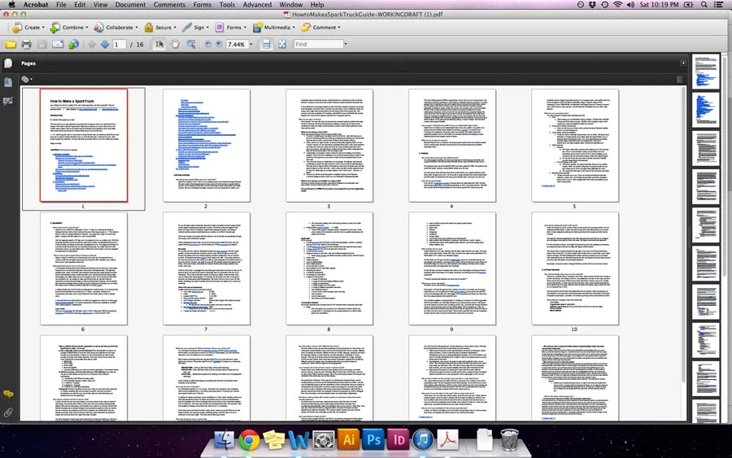Open the Trash in the Dock

point(509,440)
